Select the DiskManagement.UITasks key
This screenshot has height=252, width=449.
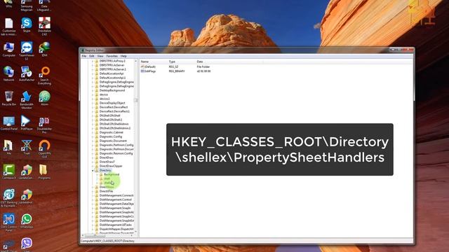pos(115,225)
